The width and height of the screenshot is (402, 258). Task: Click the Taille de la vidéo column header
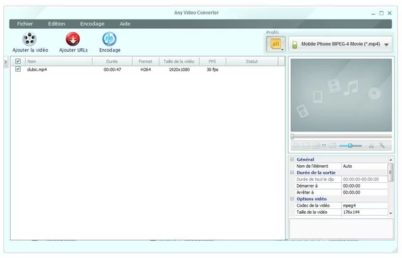coord(179,62)
